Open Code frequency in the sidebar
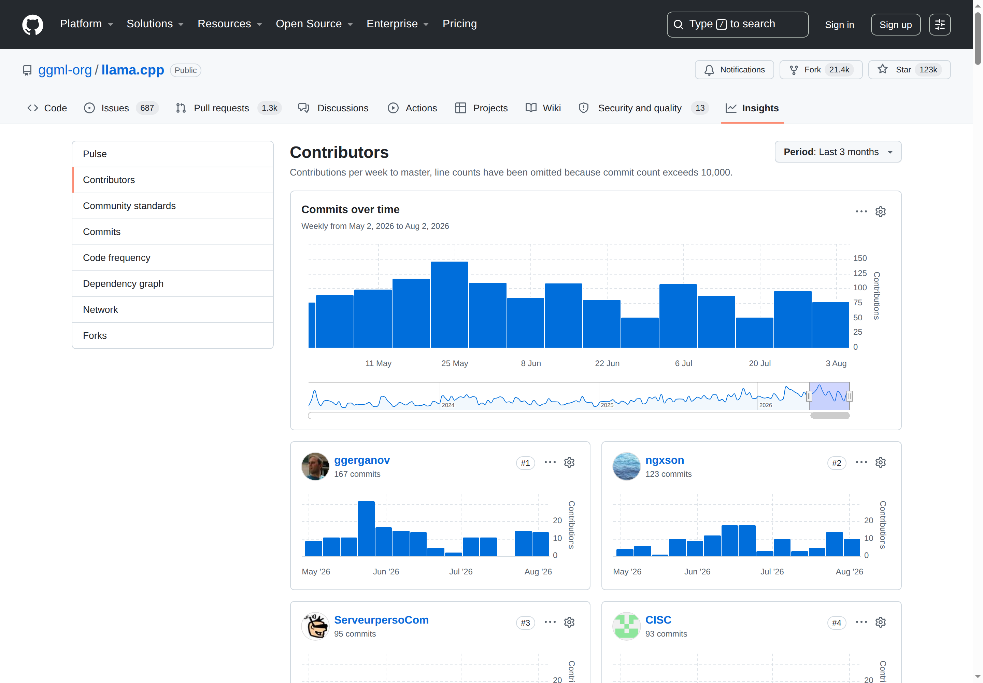This screenshot has height=683, width=983. [x=172, y=258]
